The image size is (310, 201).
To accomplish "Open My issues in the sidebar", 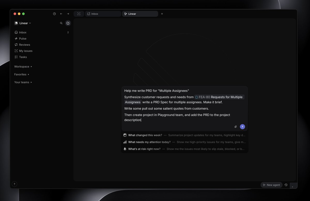I will tap(42, 51).
